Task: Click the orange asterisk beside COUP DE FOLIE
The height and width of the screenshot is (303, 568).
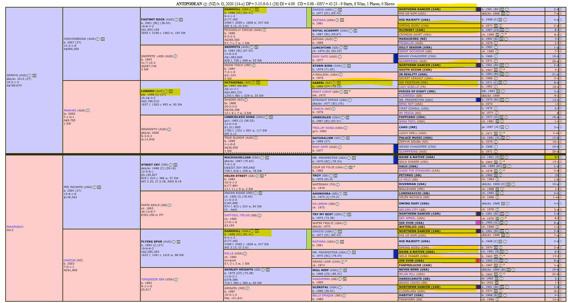Action: [354, 167]
